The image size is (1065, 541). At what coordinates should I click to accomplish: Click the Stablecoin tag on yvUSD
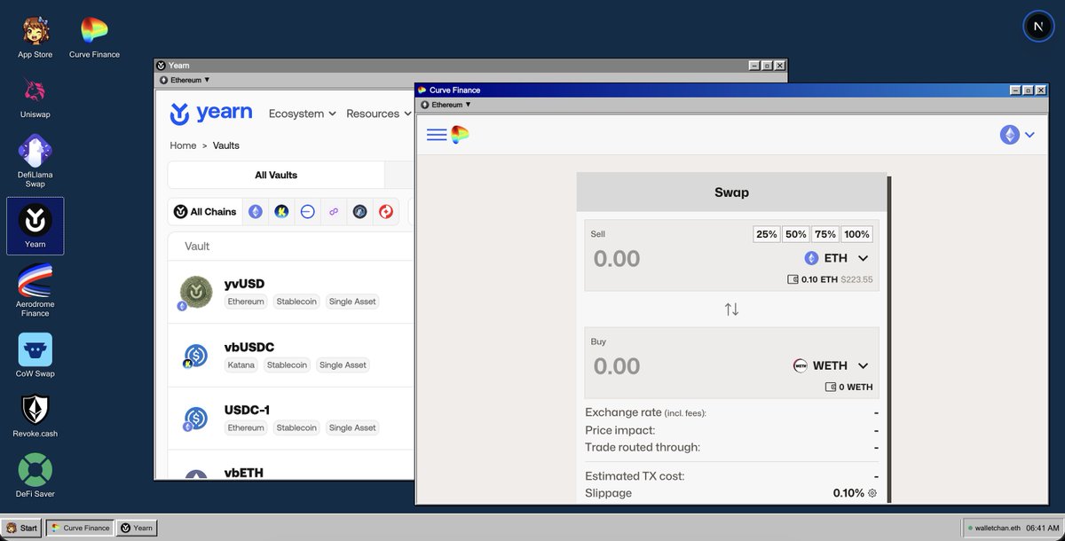coord(296,302)
